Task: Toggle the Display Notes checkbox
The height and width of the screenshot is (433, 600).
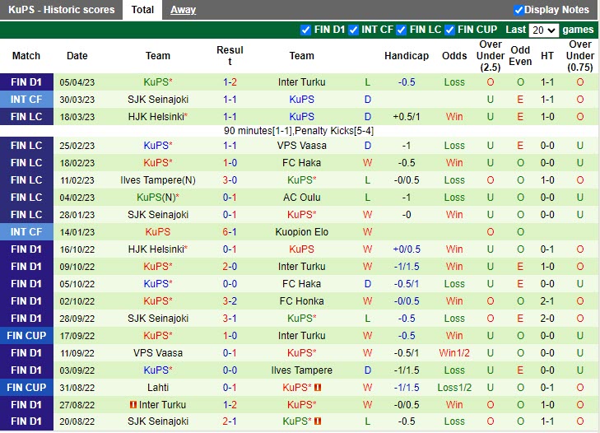Action: pos(519,11)
